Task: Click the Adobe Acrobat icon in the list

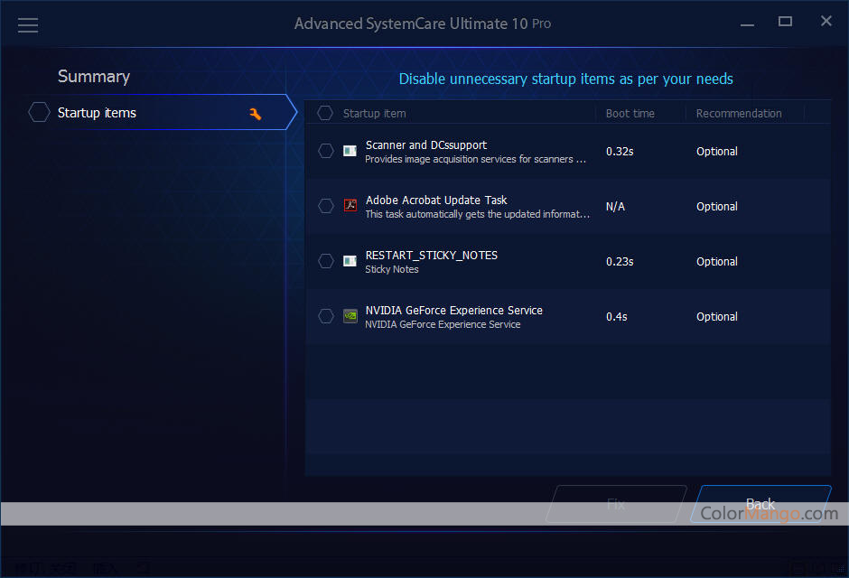Action: coord(350,206)
